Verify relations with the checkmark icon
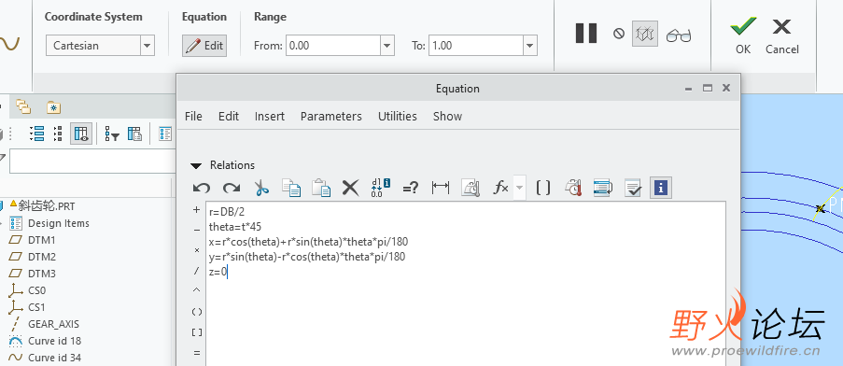This screenshot has width=843, height=366. click(633, 188)
